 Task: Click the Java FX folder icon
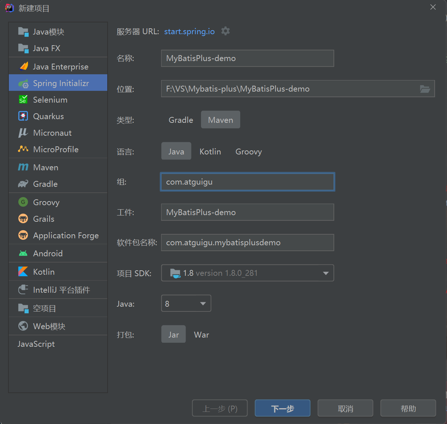point(23,48)
